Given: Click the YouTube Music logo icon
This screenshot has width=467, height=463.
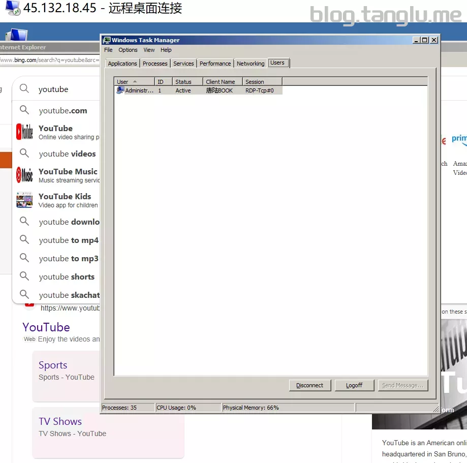Looking at the screenshot, I should pyautogui.click(x=24, y=175).
